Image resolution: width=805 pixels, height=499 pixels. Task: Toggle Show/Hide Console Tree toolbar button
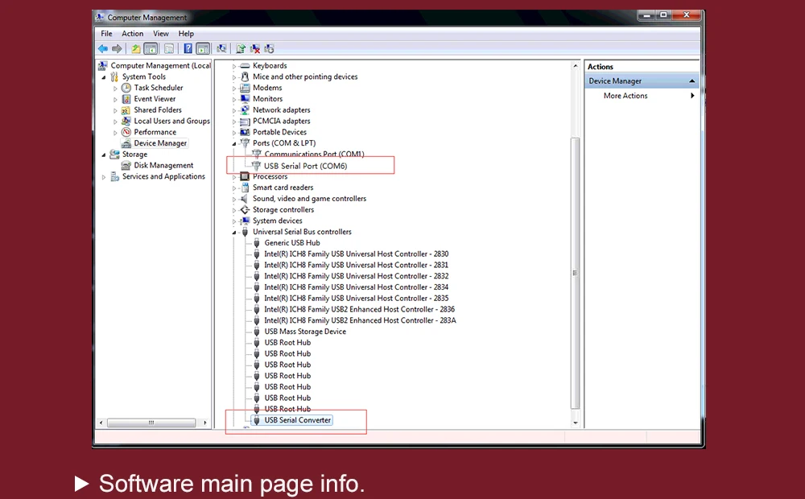[x=151, y=49]
